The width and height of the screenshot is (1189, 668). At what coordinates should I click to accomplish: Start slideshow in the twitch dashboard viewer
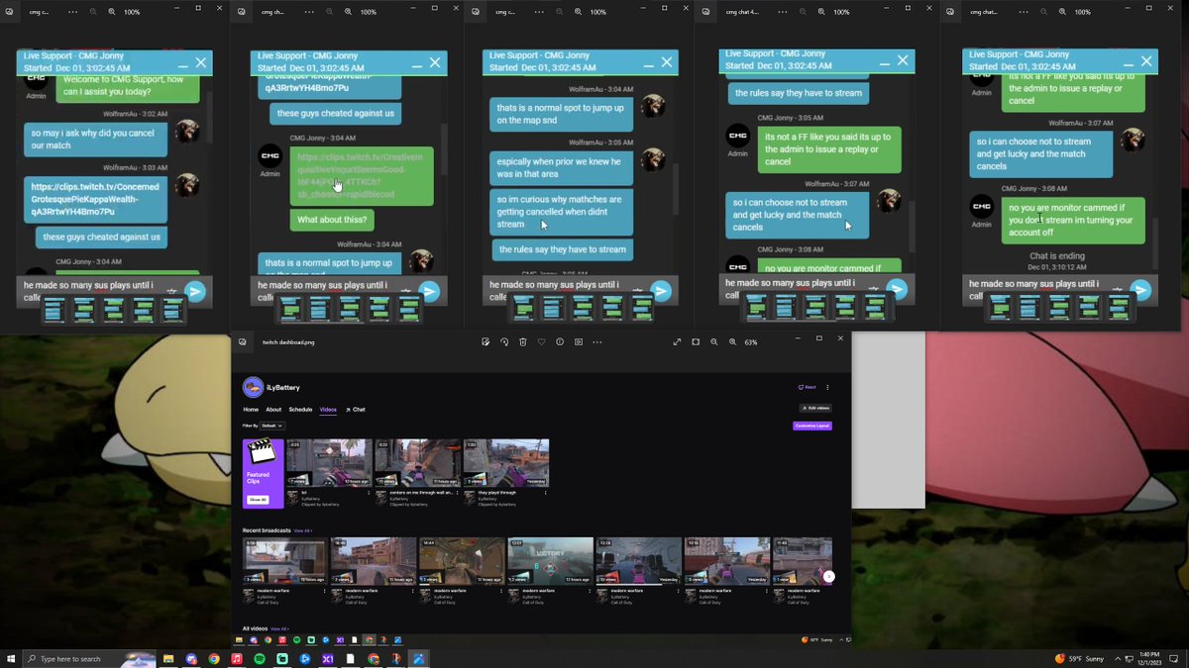pos(578,341)
